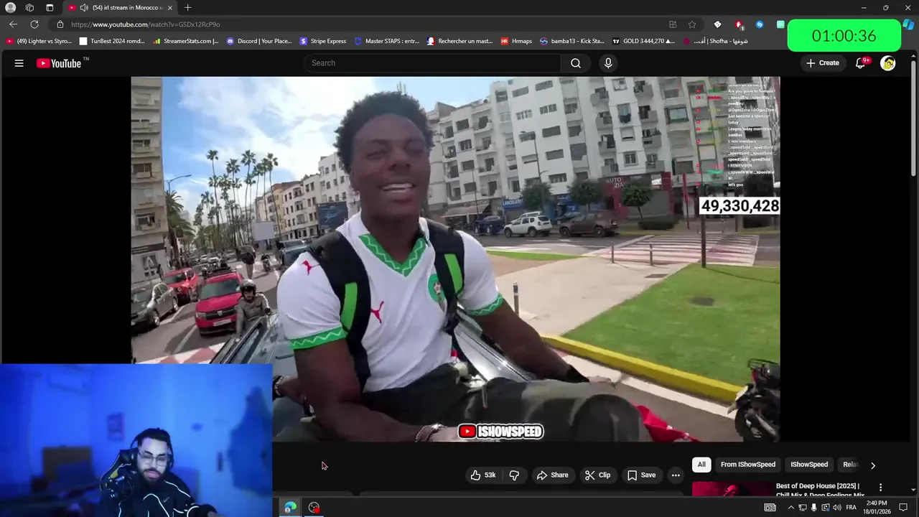Save the video to a playlist
The image size is (919, 517).
641,475
